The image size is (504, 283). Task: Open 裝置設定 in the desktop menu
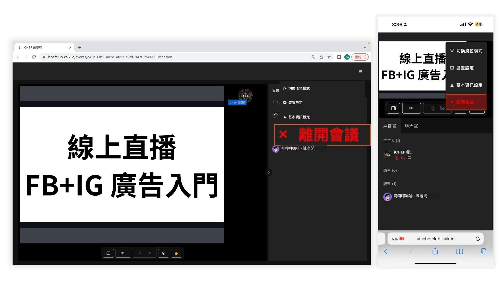coord(295,103)
